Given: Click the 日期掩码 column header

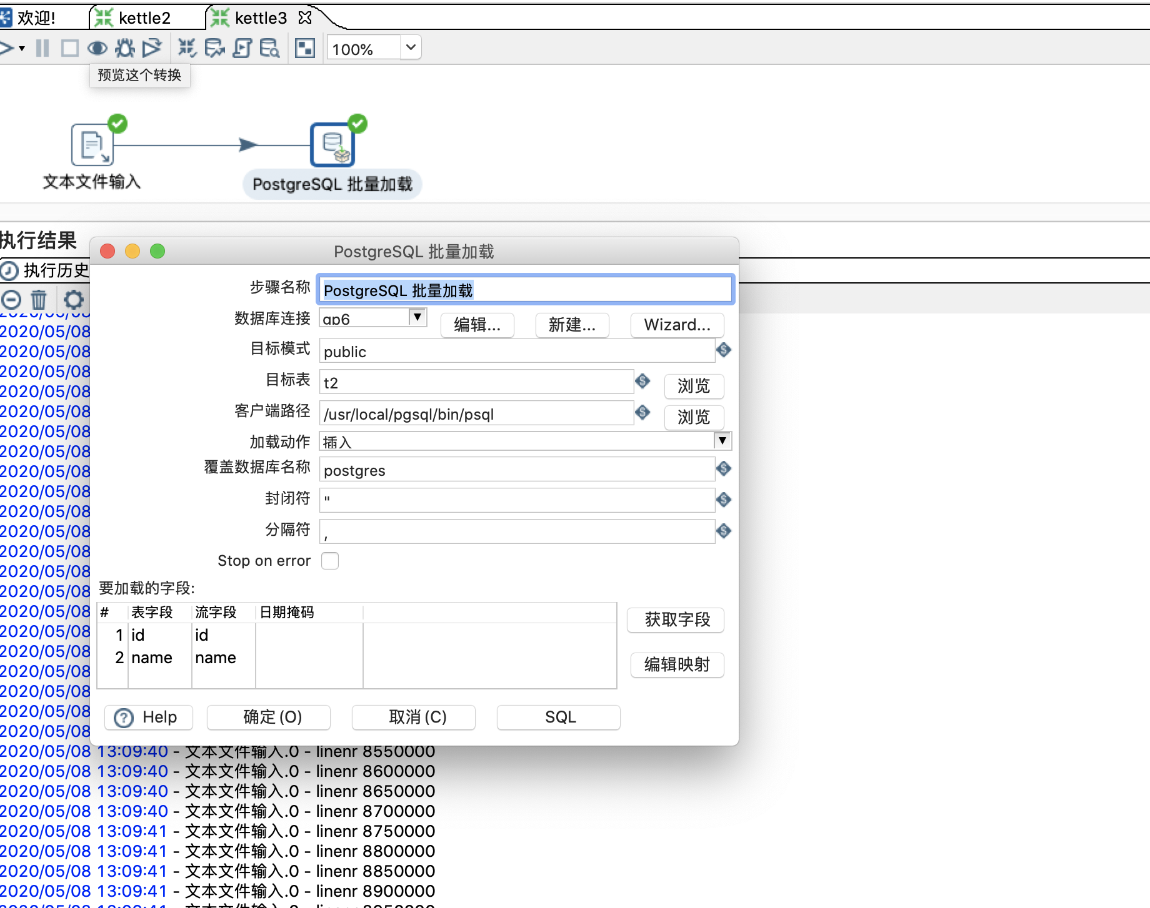Looking at the screenshot, I should point(309,613).
